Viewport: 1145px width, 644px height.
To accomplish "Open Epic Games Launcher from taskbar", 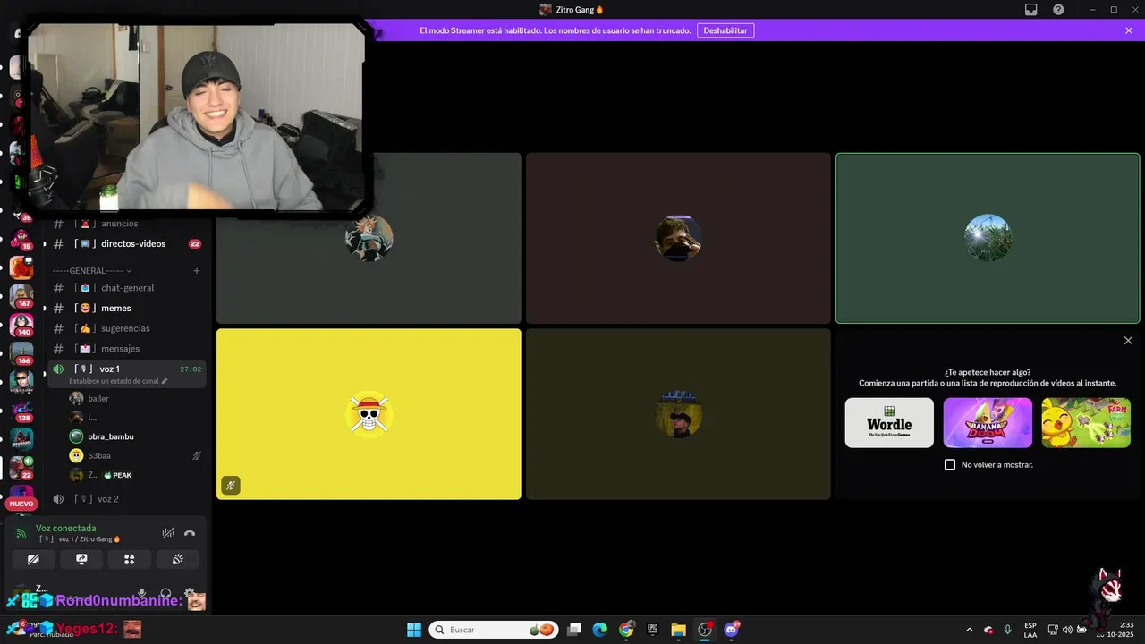I will point(652,630).
